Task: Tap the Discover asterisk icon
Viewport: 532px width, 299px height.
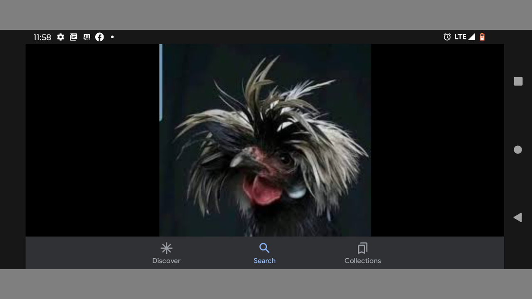Action: click(166, 248)
